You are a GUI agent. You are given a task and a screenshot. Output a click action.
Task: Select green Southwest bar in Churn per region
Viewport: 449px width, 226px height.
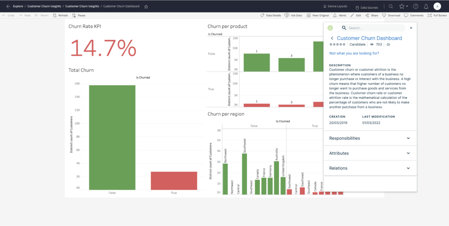tap(244, 174)
